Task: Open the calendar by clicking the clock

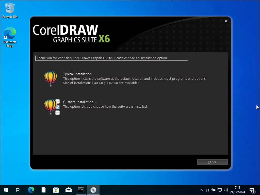Action: [237, 190]
